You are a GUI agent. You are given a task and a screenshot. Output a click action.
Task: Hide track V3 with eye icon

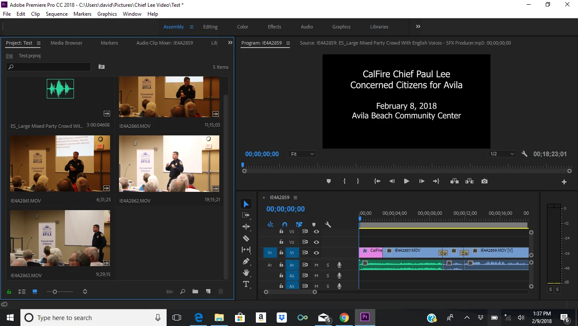coord(316,232)
